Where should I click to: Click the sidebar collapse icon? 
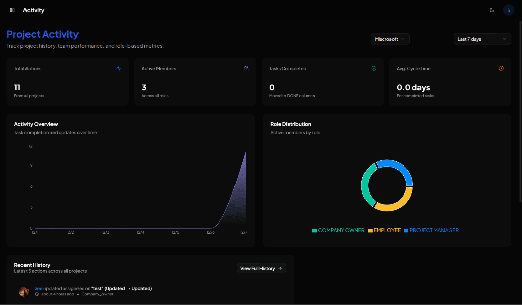[11, 10]
